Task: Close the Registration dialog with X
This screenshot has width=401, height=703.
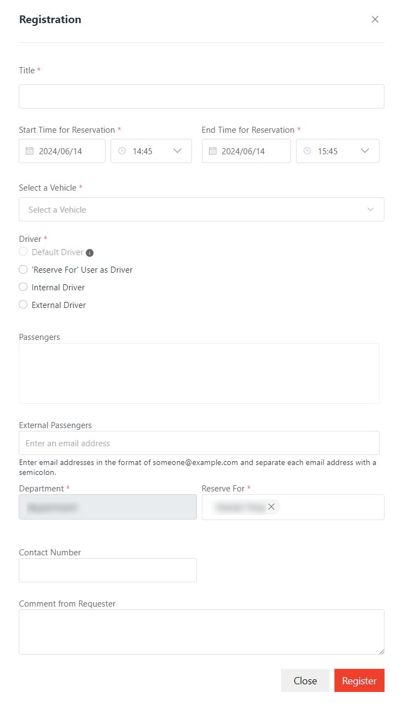Action: point(375,19)
